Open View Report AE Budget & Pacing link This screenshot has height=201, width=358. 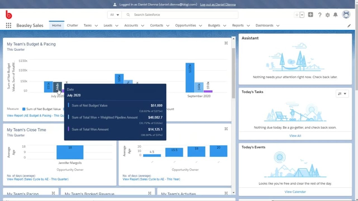(36, 116)
